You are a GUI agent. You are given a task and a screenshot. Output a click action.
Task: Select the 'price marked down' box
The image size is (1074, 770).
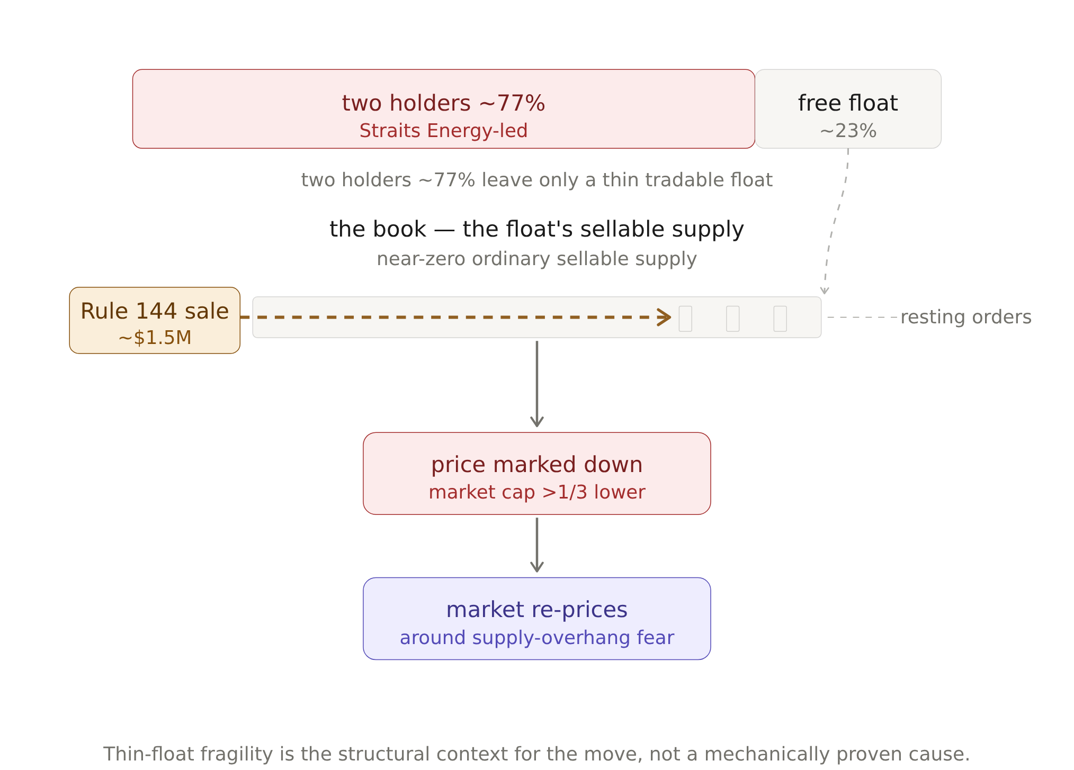coord(536,474)
